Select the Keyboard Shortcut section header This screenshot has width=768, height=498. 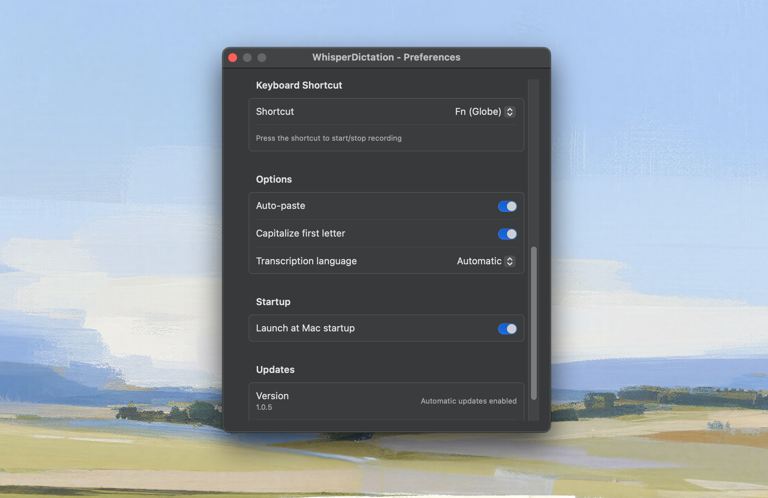tap(299, 85)
